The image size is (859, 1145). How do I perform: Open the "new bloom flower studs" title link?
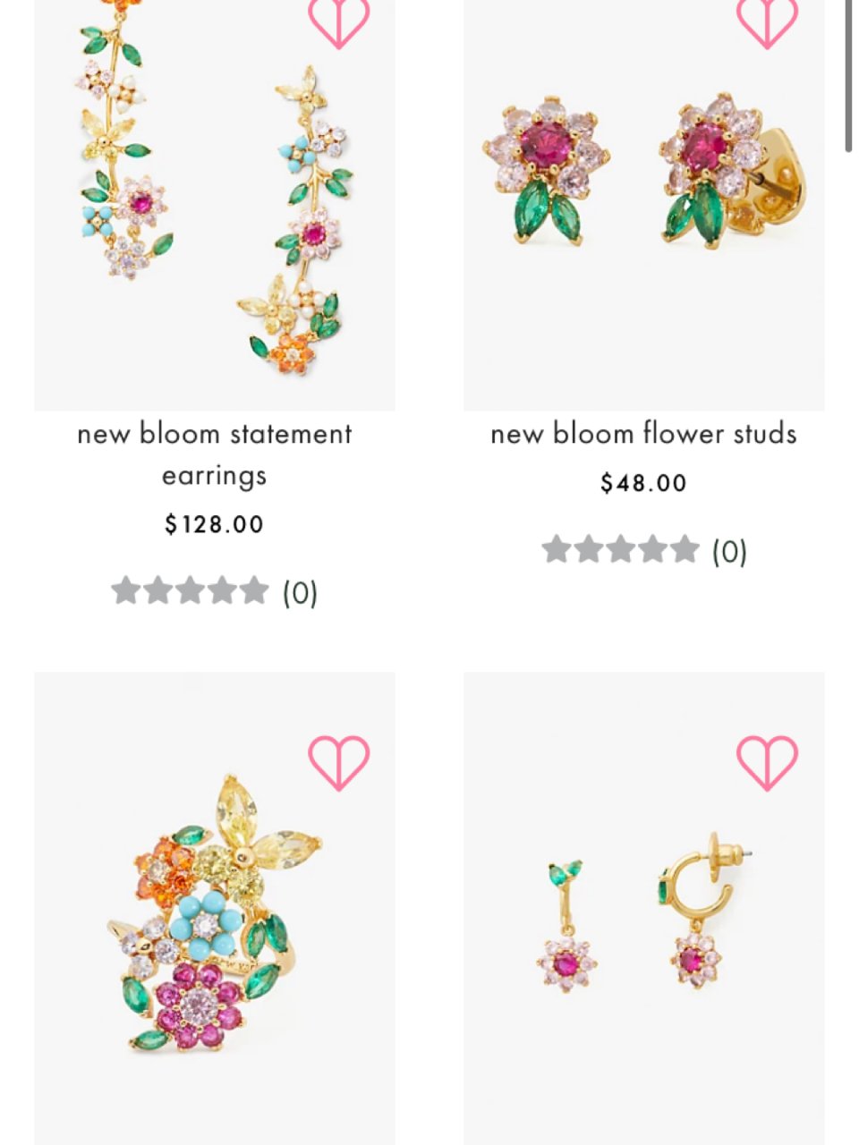tap(644, 435)
